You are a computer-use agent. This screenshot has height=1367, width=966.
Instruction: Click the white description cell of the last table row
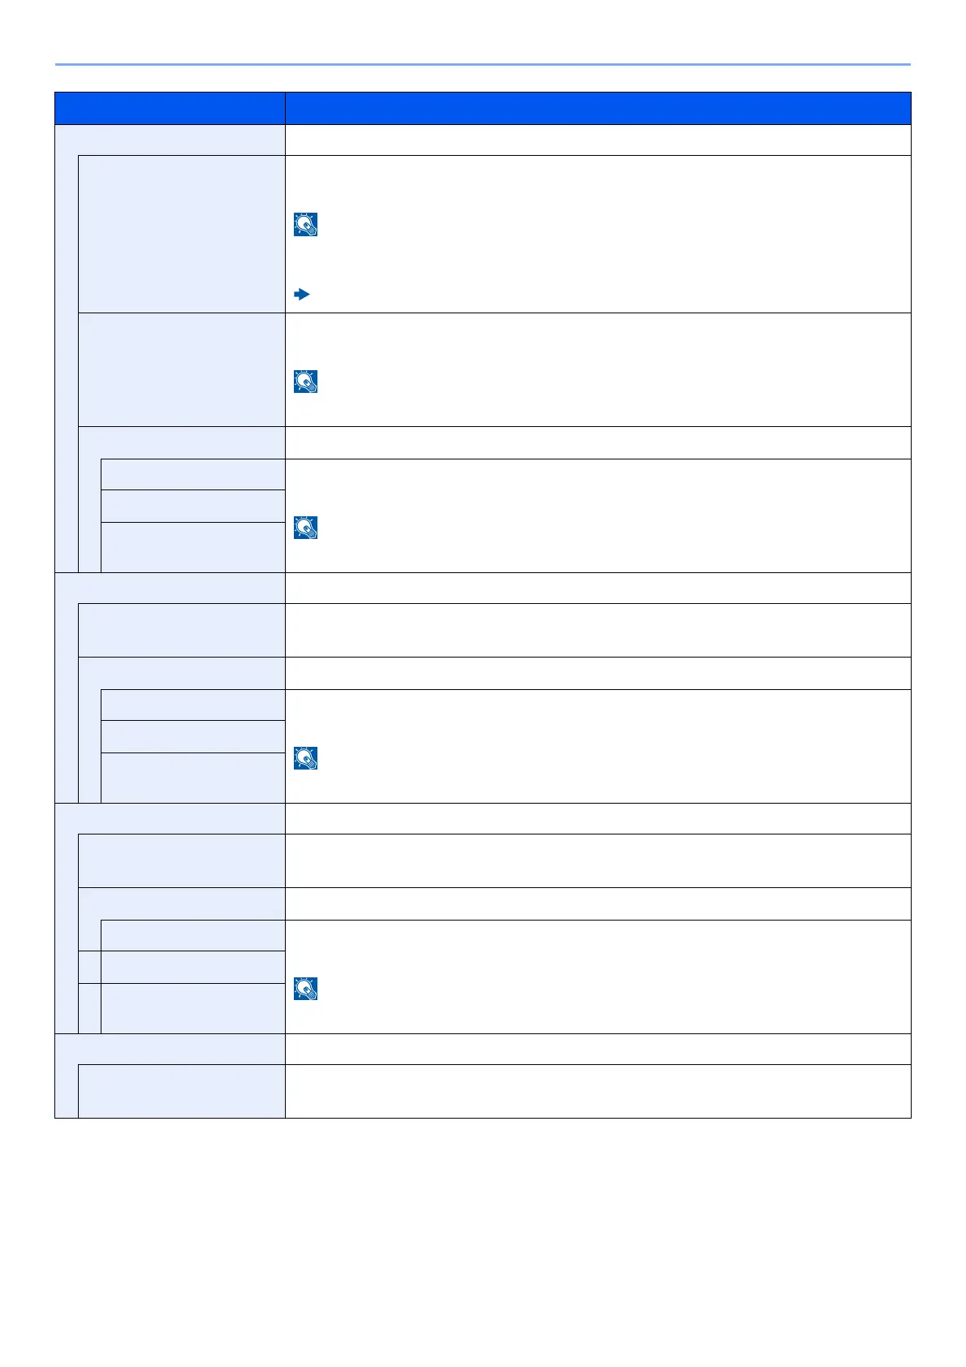(597, 1091)
